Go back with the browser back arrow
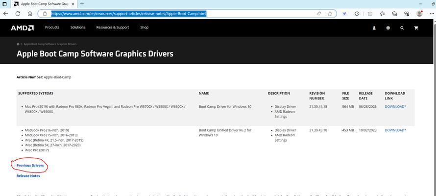The image size is (436, 196). pyautogui.click(x=5, y=14)
